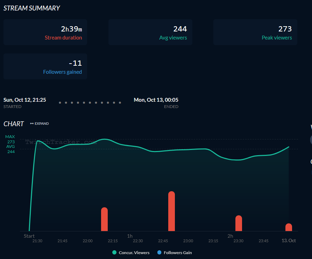
Task: Click the '1h' axis marker
Action: point(130,236)
